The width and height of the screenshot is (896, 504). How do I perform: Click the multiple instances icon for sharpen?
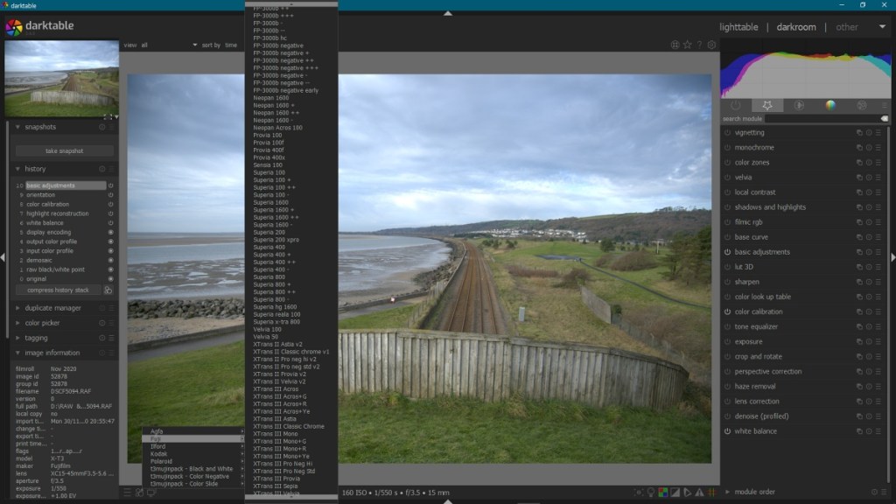coord(859,282)
